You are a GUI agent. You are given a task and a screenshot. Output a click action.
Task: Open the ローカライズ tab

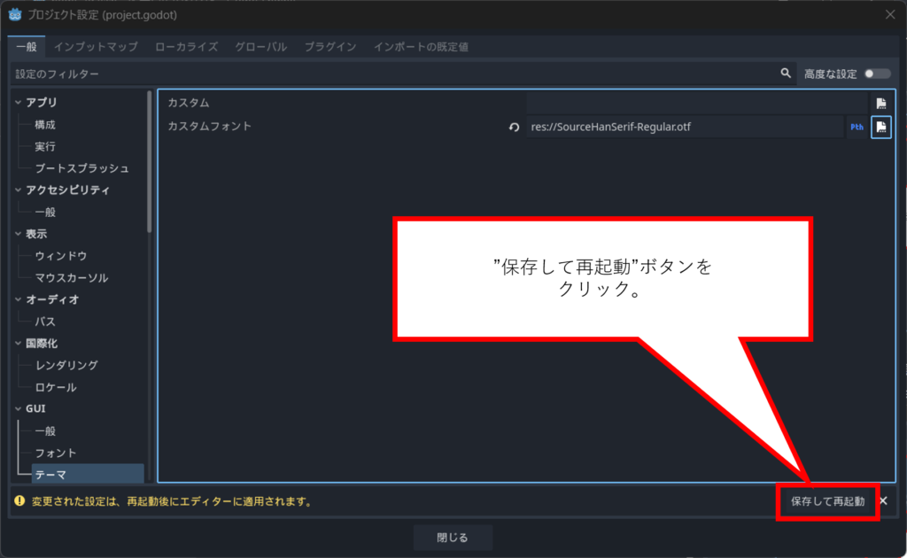(186, 46)
